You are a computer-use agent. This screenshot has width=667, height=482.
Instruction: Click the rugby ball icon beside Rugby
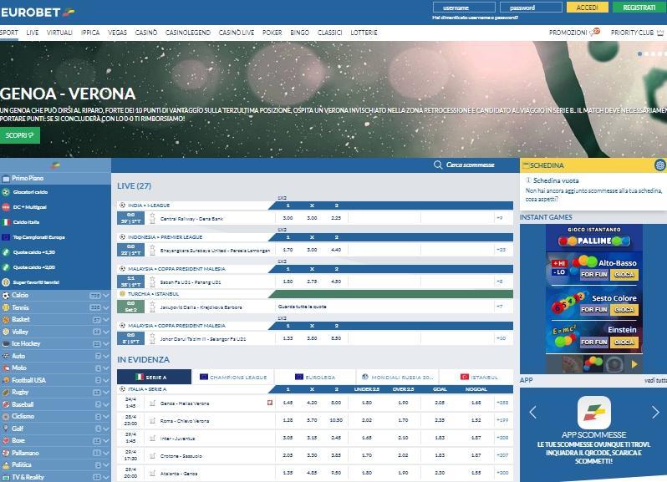[6, 392]
